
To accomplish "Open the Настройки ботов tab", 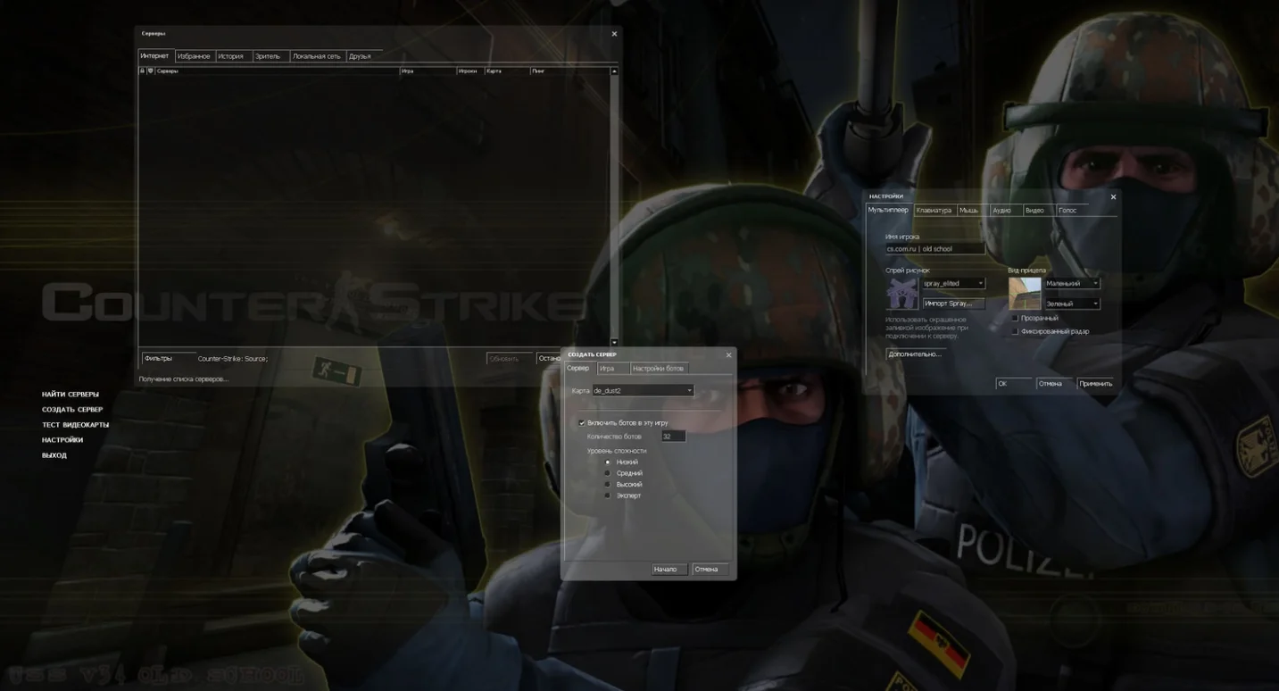I will [659, 368].
